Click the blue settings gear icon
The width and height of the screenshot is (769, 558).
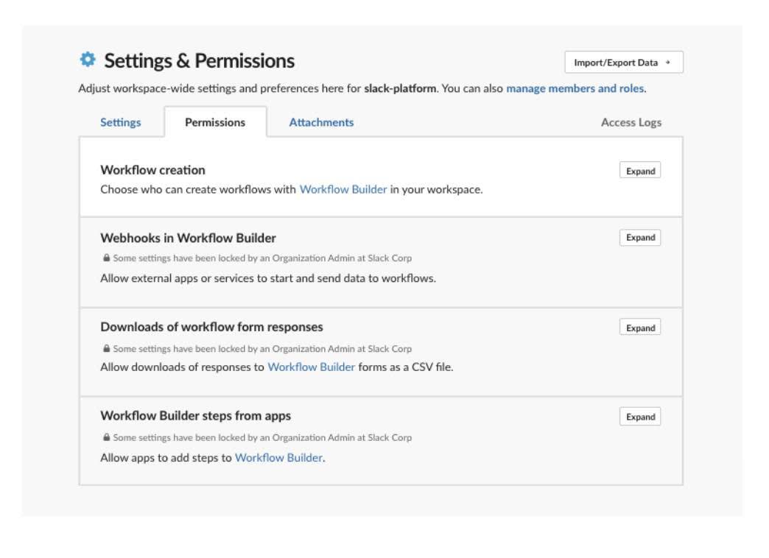tap(88, 60)
